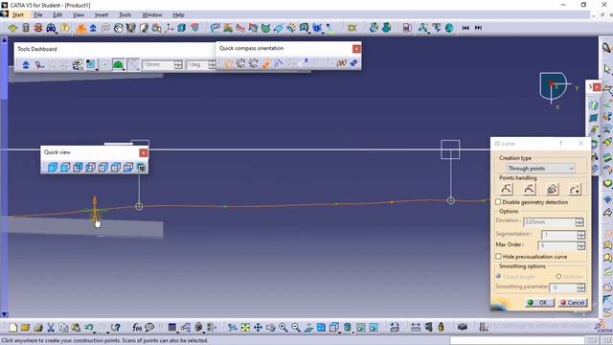
Task: Click third Points handling constrain-point icon
Action: (552, 190)
